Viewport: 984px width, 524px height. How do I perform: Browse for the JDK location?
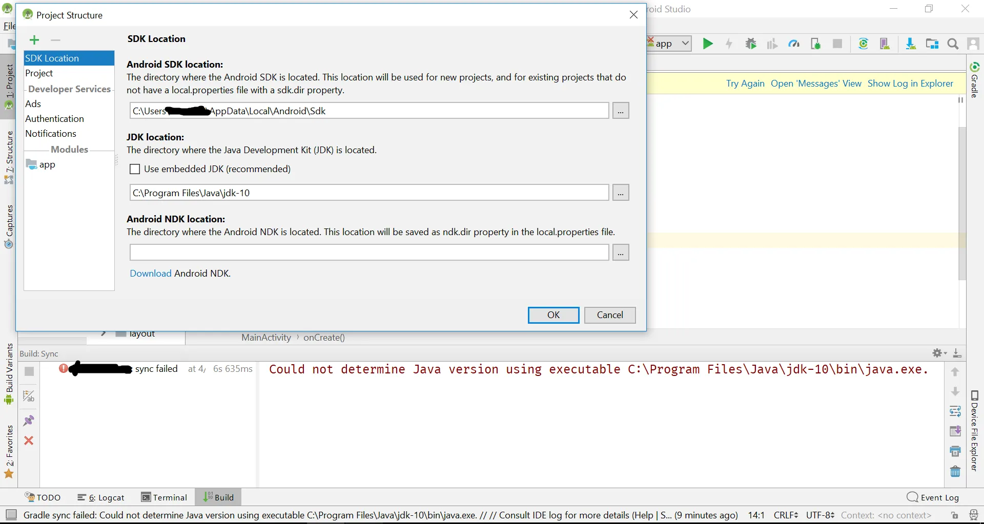point(621,193)
